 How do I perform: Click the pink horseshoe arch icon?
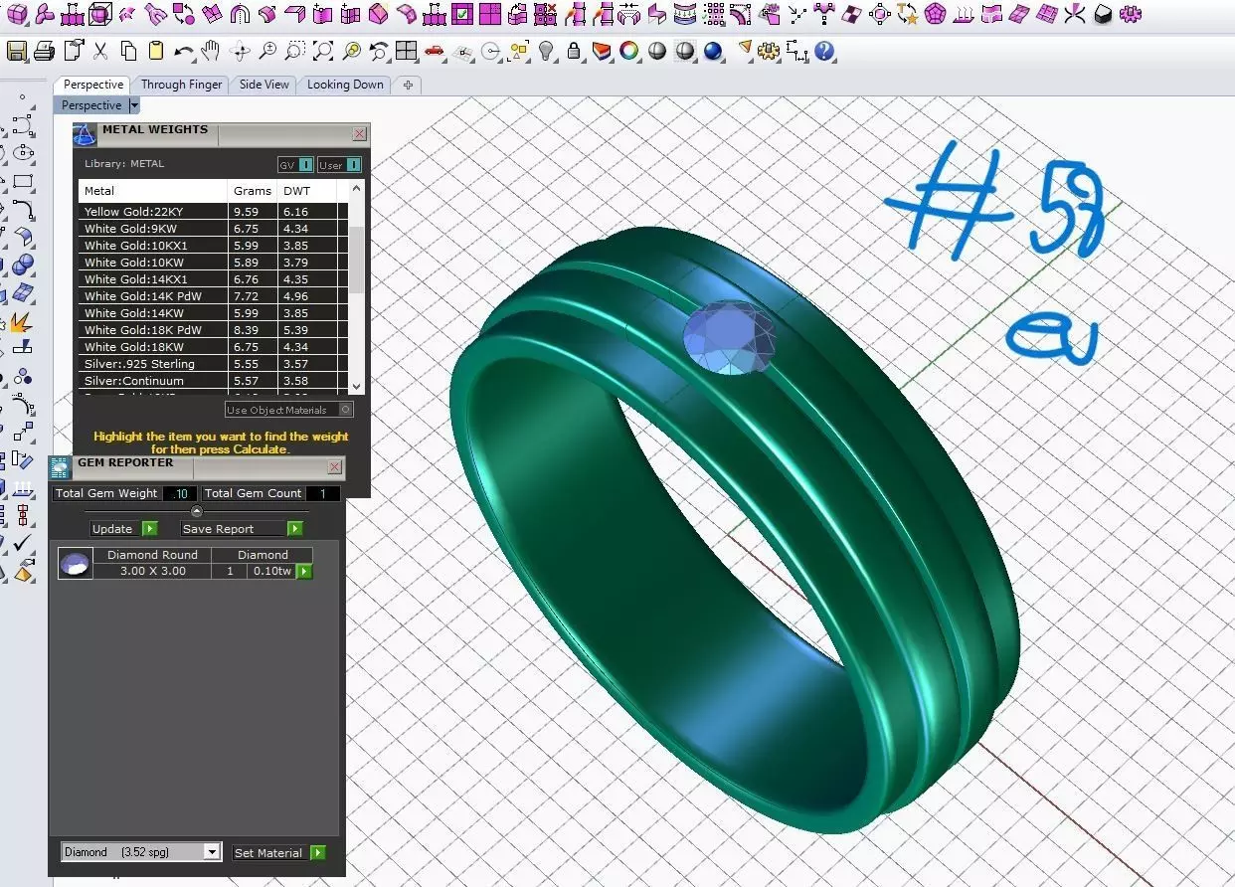[x=240, y=15]
